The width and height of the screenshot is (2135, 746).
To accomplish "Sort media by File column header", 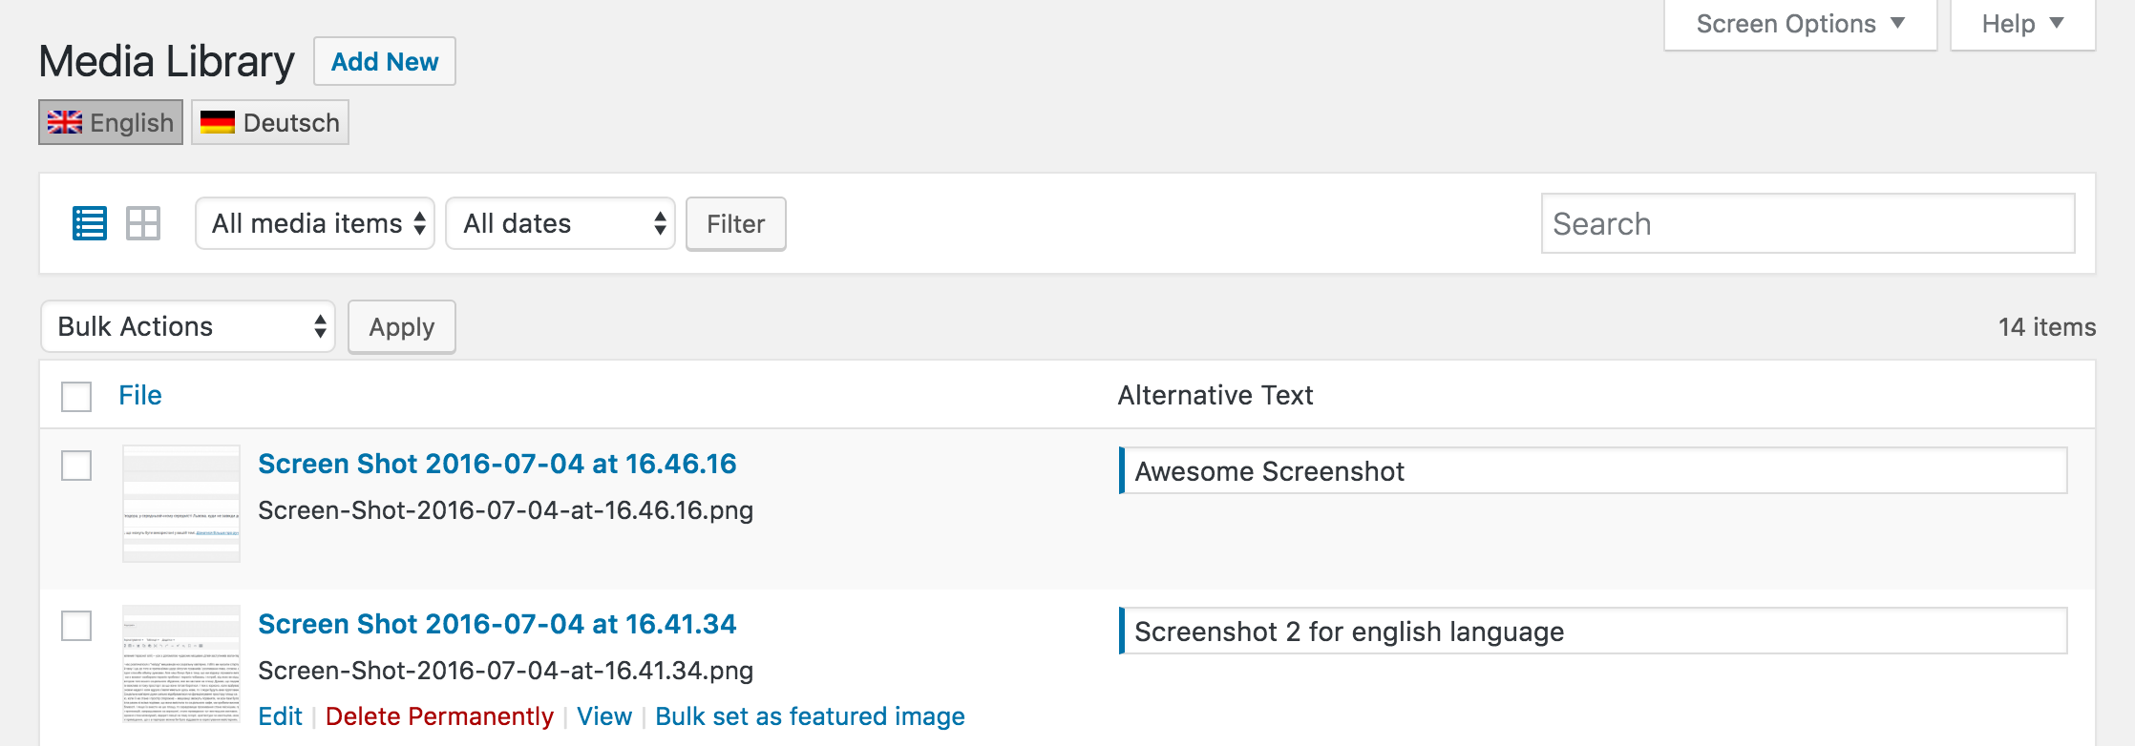I will point(139,395).
